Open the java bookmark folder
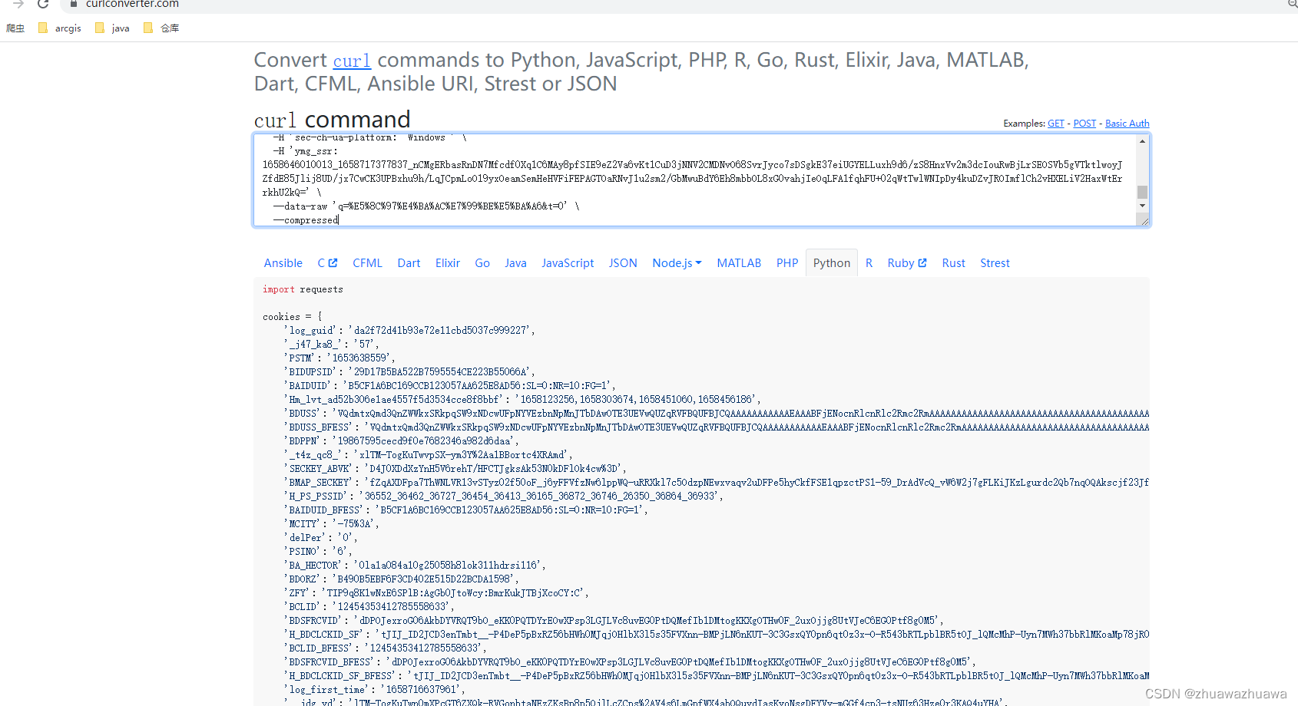Image resolution: width=1298 pixels, height=706 pixels. tap(112, 28)
